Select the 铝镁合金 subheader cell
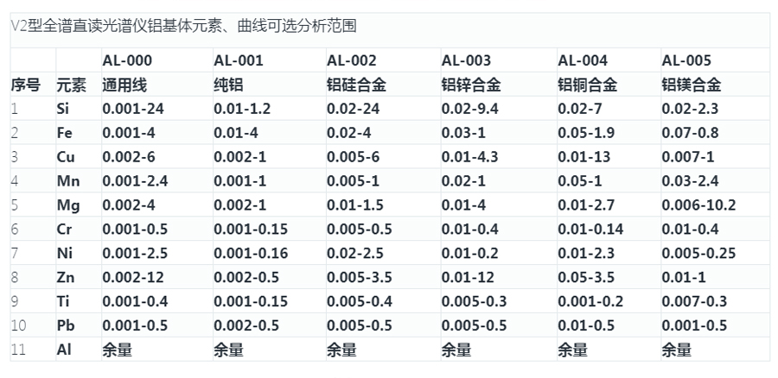Viewport: 778px width, 378px height. [692, 85]
